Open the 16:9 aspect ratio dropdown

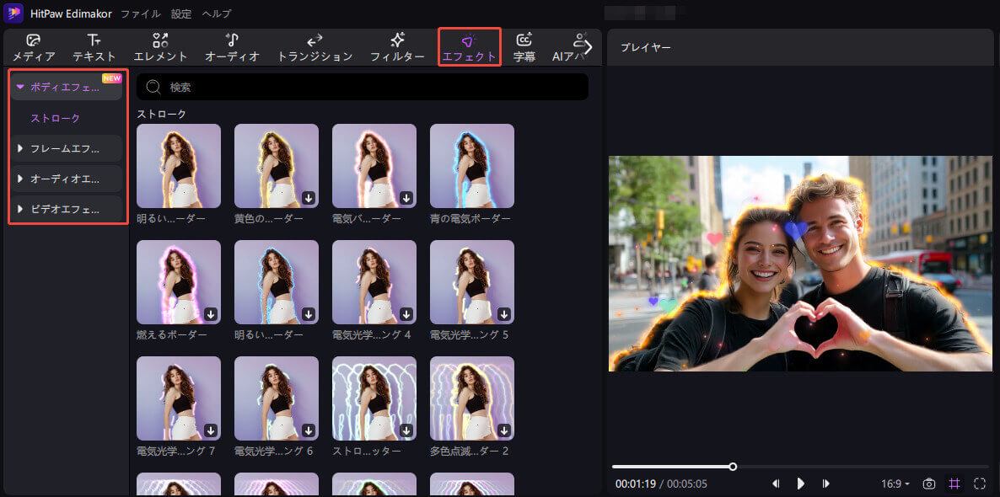[895, 484]
